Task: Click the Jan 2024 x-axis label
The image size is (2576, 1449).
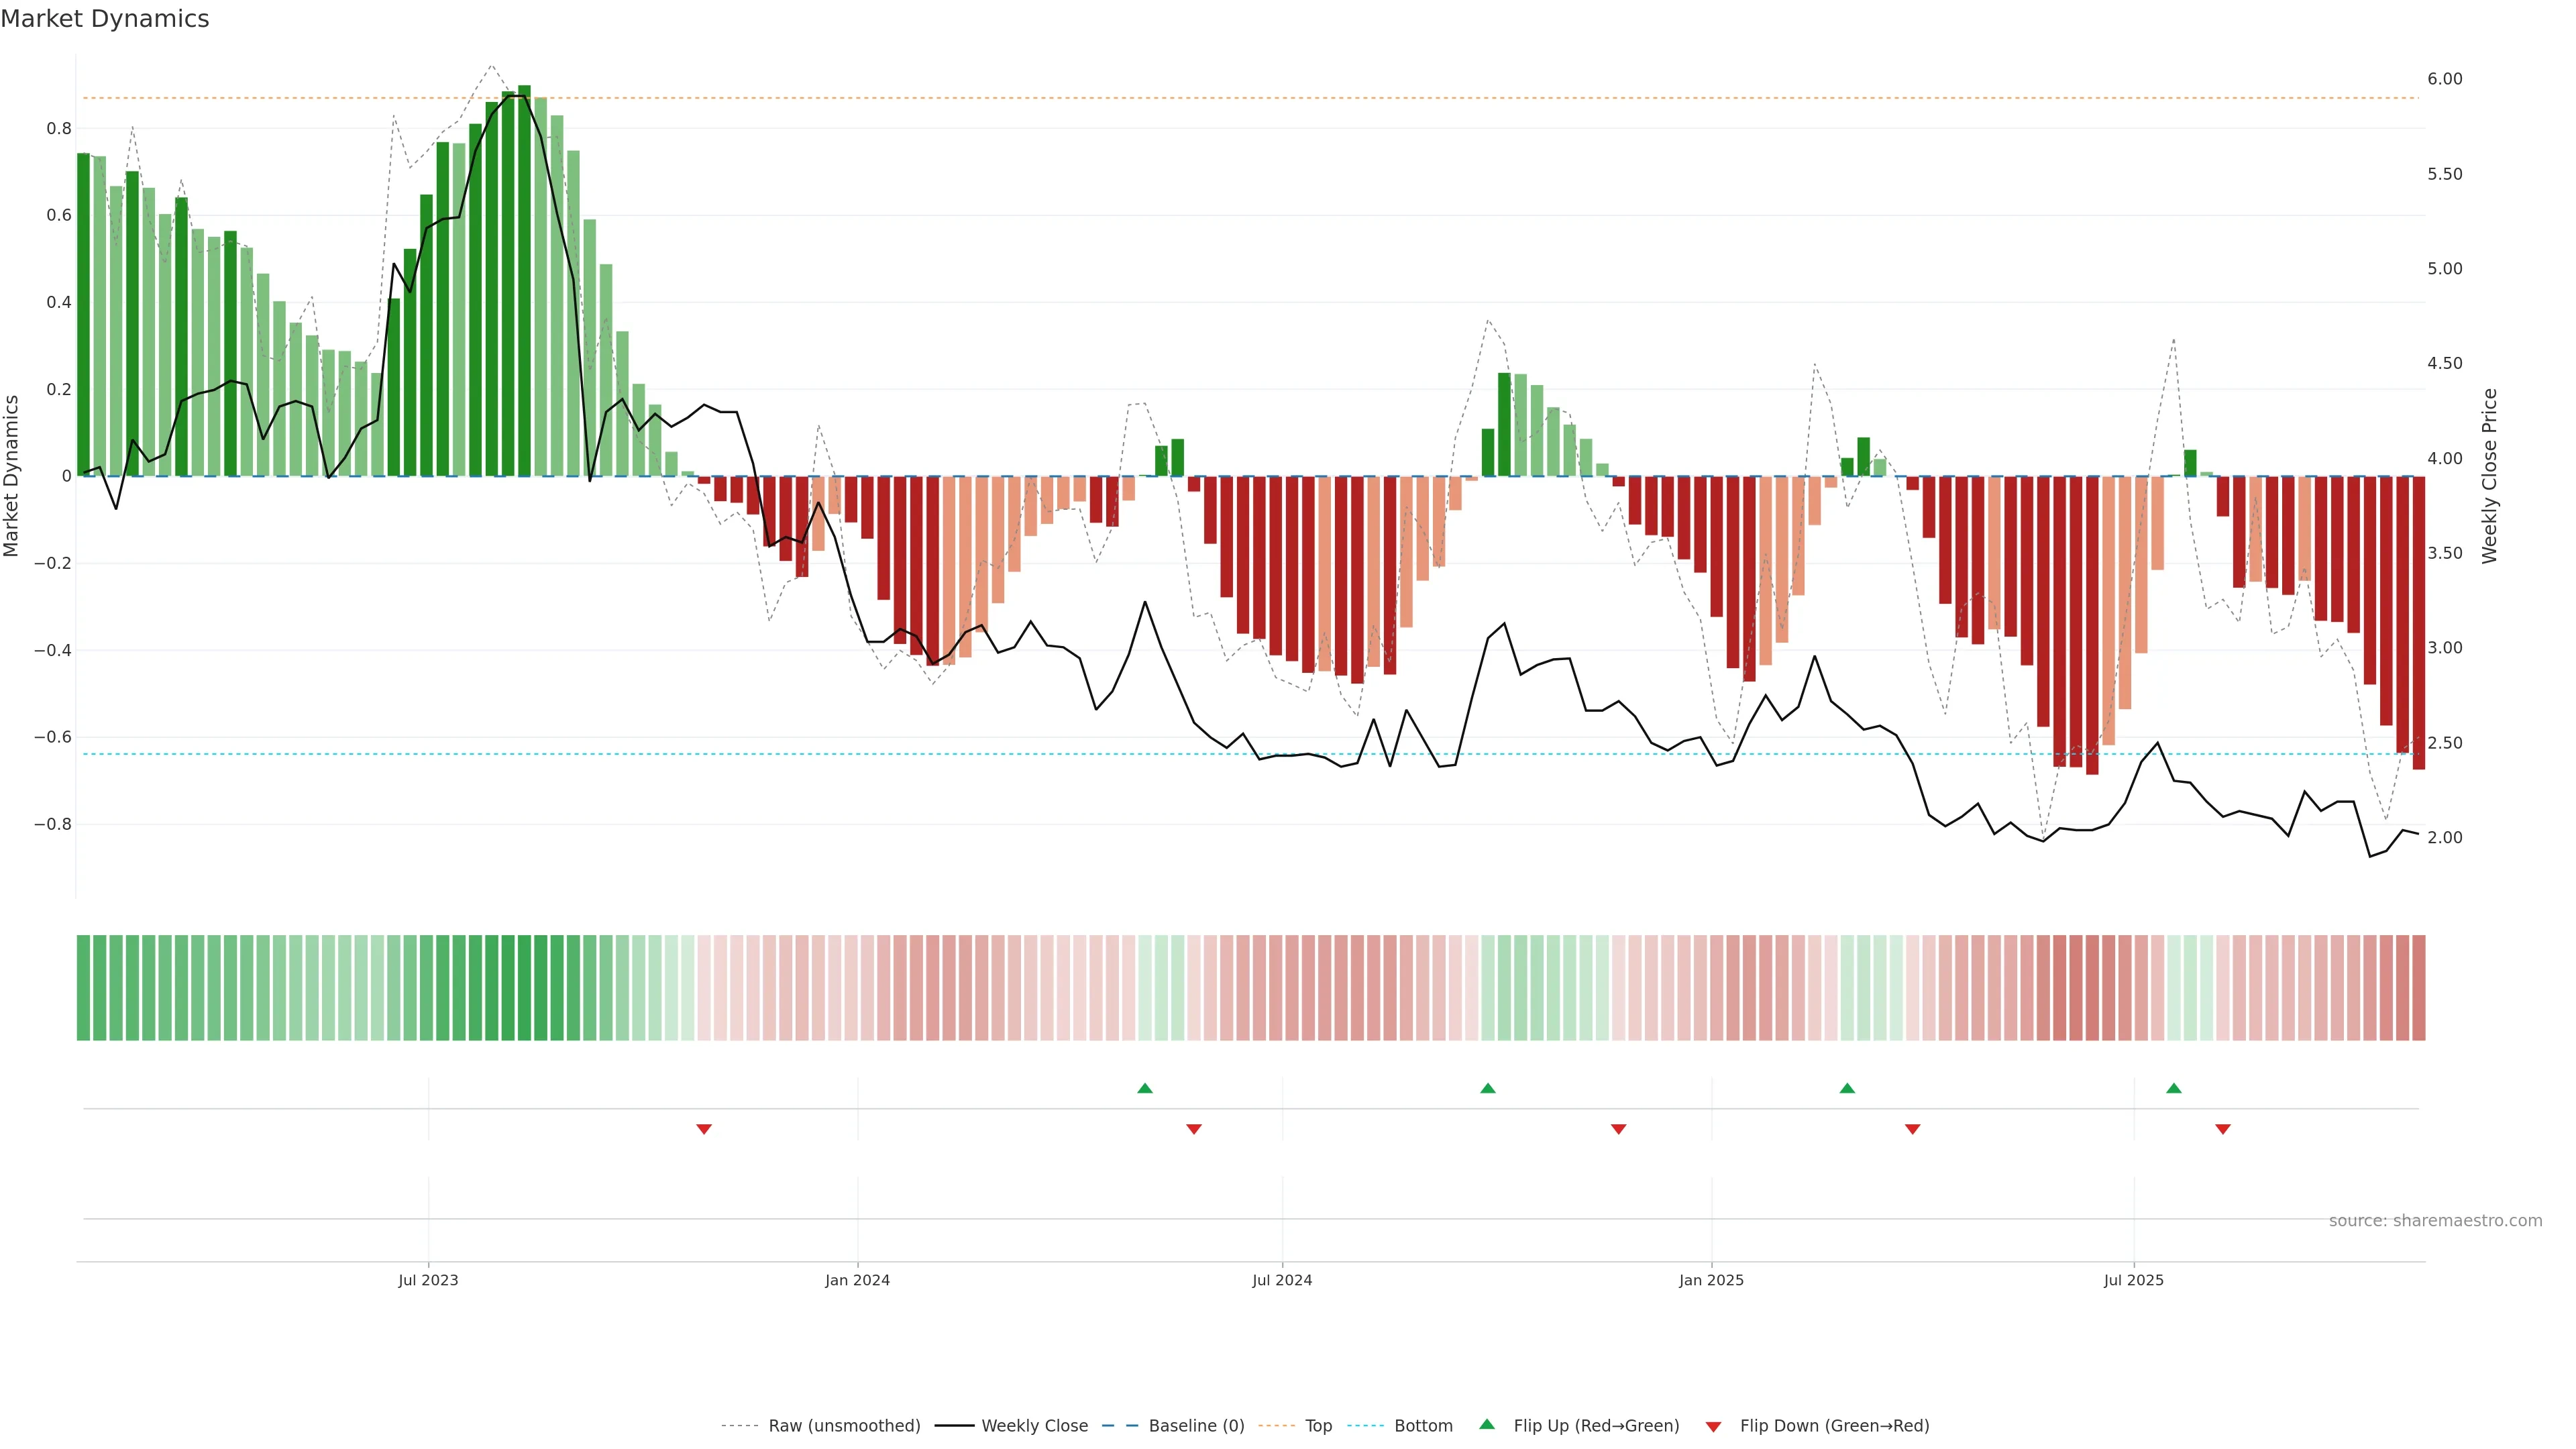Action: pyautogui.click(x=857, y=1280)
